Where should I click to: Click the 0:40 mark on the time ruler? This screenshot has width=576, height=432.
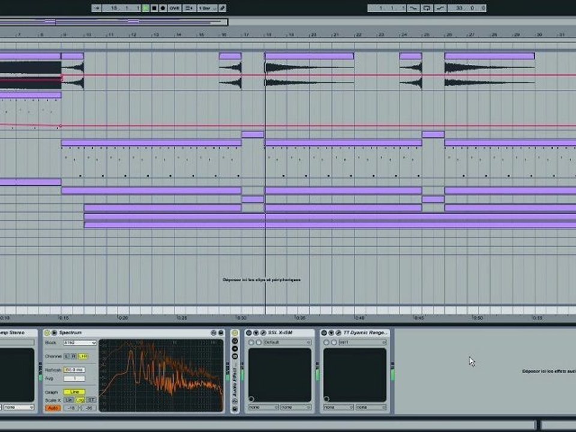point(359,318)
